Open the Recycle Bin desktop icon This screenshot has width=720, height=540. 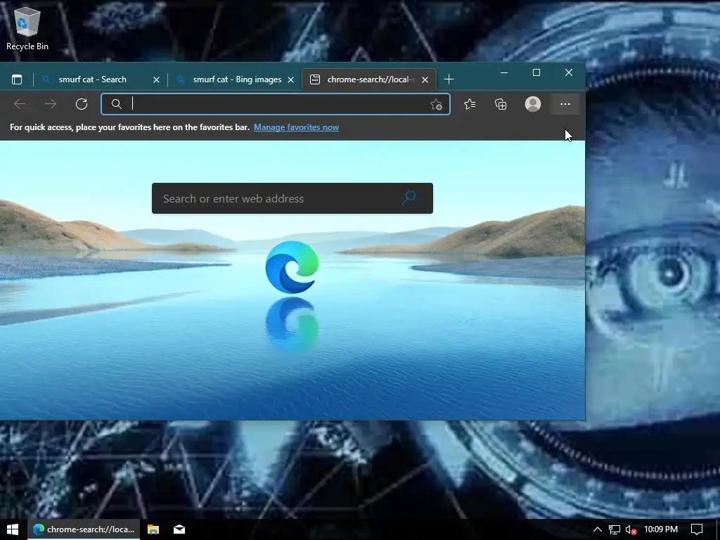[x=27, y=28]
